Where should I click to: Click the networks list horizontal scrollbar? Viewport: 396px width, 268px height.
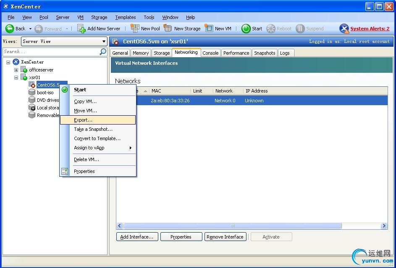tap(232, 226)
